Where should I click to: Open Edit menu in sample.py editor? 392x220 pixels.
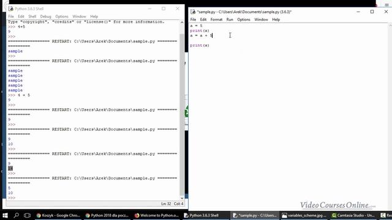pyautogui.click(x=203, y=20)
